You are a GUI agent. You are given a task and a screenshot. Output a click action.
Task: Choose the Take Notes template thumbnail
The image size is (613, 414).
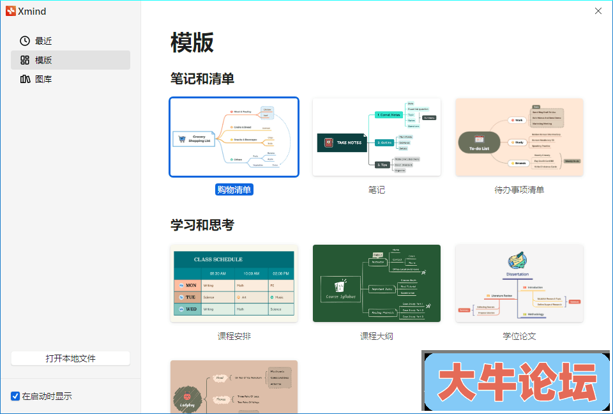pos(377,137)
